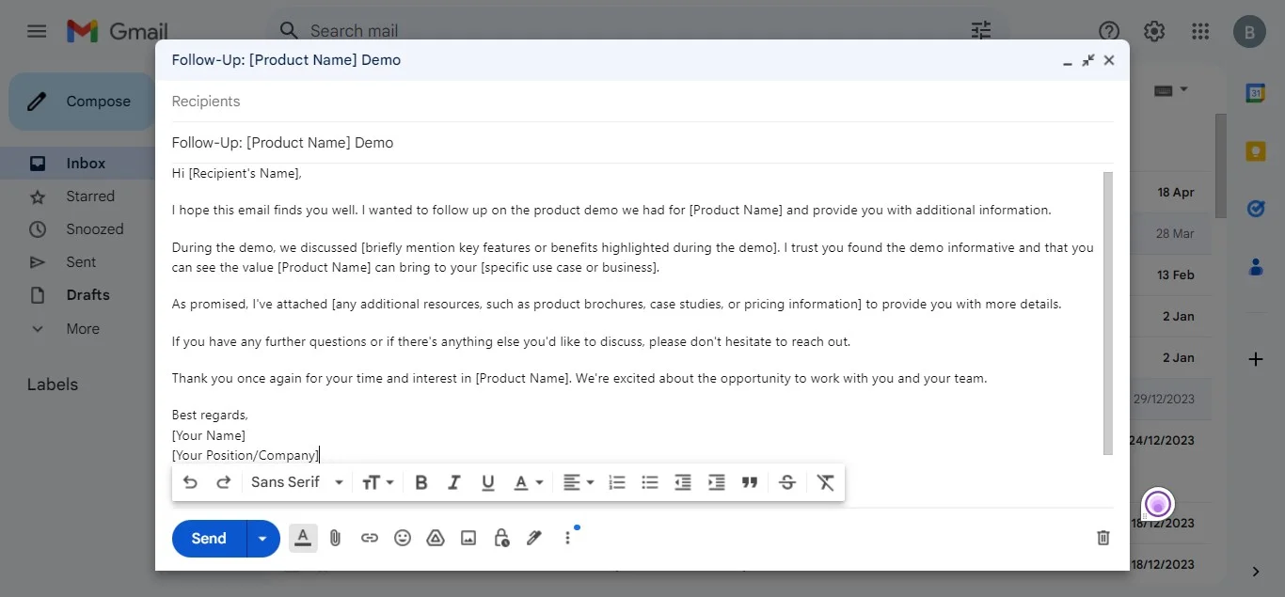Viewport: 1285px width, 597px height.
Task: Open Google Tasks in the side panel
Action: coord(1256,209)
